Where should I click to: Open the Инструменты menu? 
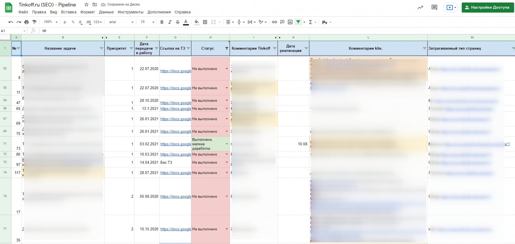(130, 12)
